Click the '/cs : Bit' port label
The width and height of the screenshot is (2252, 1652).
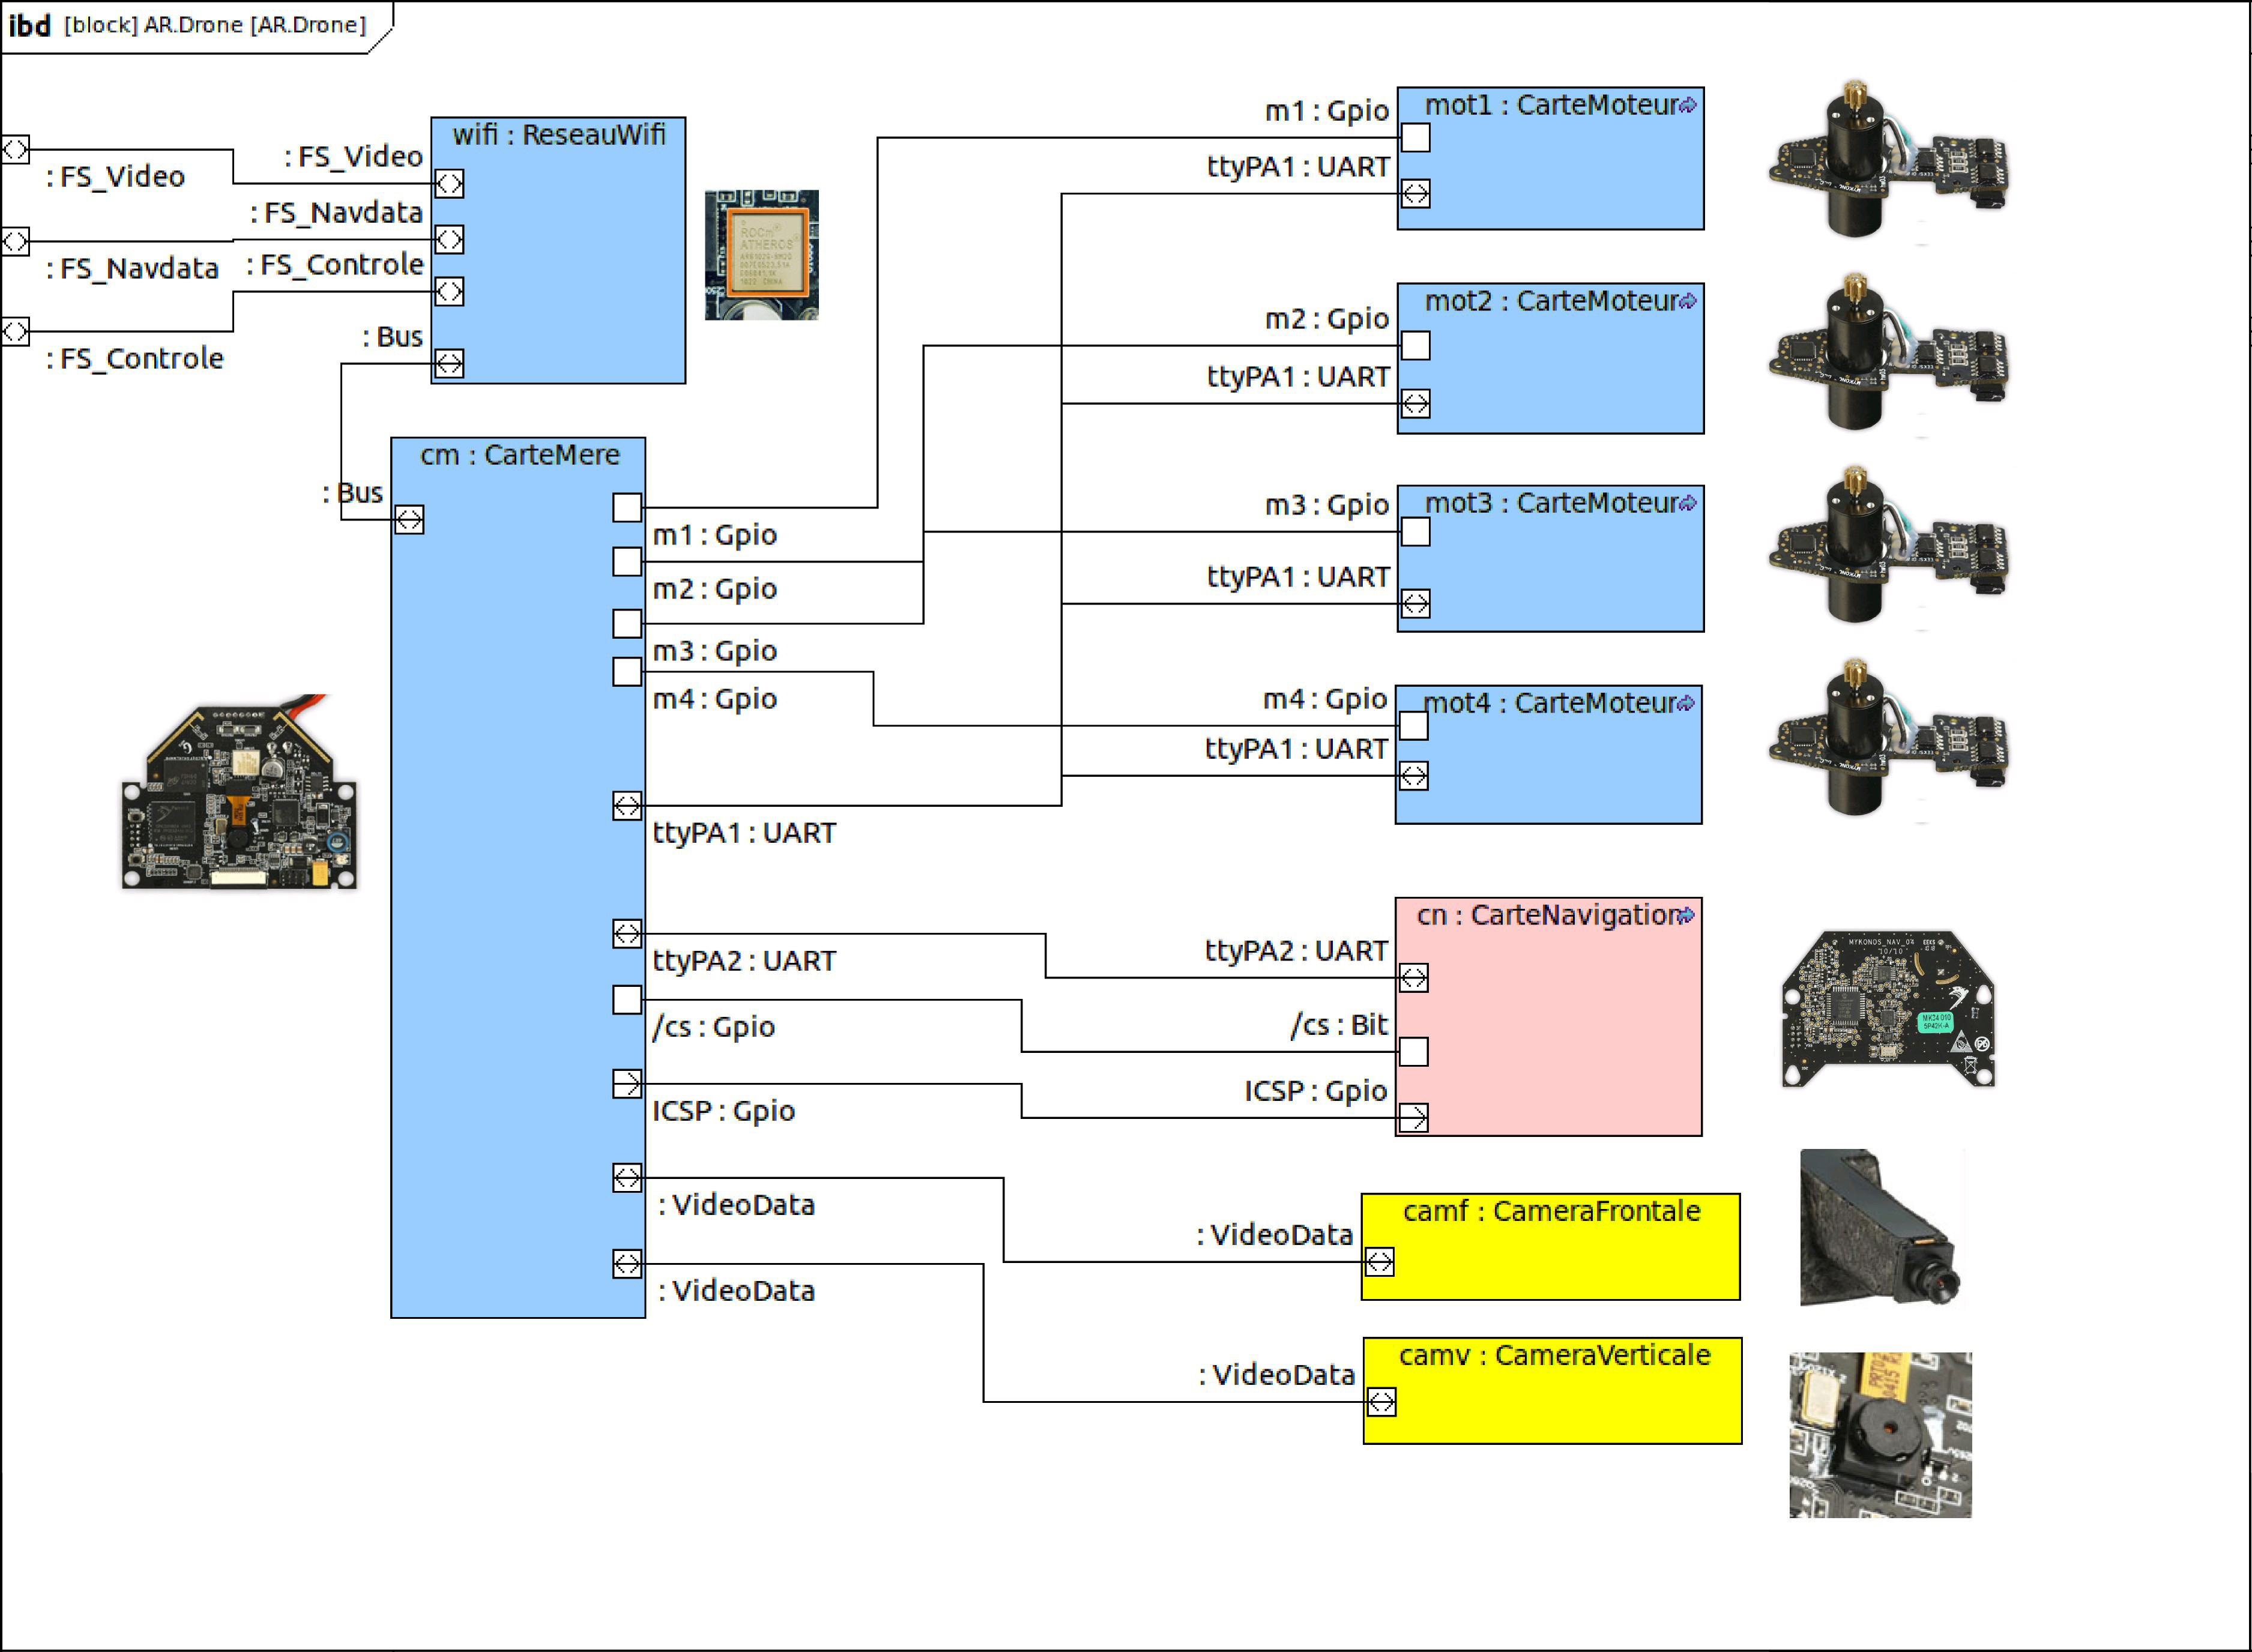(x=1339, y=1025)
